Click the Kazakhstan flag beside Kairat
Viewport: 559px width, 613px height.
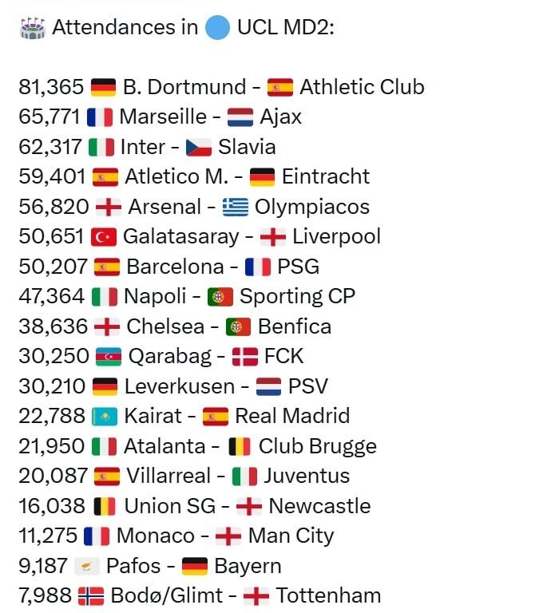click(105, 417)
